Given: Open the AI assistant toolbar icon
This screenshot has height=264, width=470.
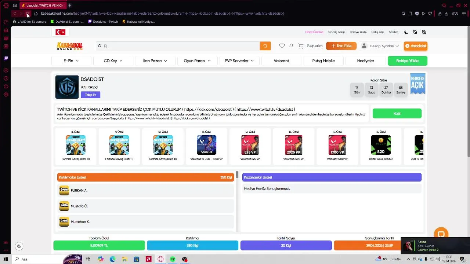Looking at the screenshot, I should tap(455, 14).
